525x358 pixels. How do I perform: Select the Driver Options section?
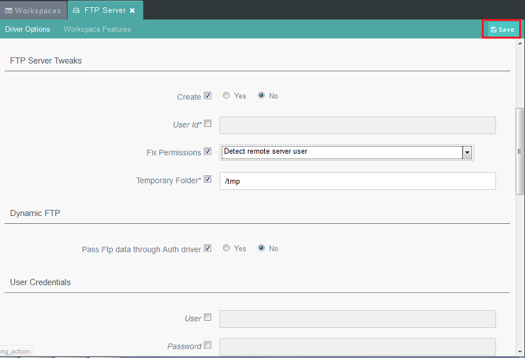tap(28, 29)
